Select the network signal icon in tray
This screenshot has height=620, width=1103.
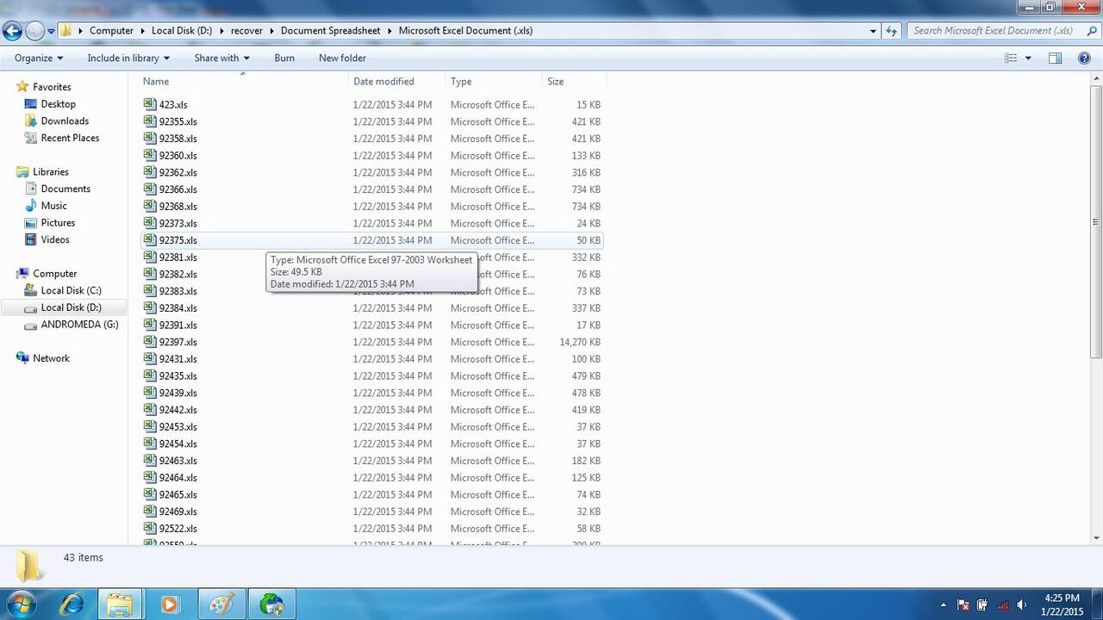tap(1002, 605)
